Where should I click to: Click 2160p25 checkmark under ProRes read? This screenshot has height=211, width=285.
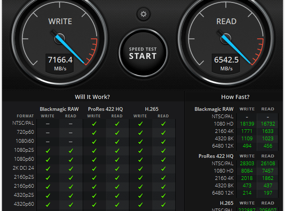click(x=117, y=178)
